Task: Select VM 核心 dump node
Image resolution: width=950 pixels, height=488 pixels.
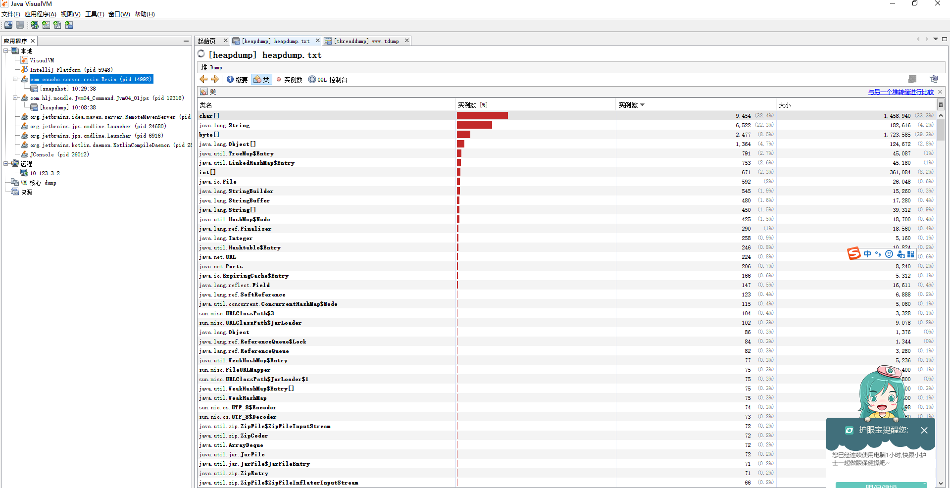Action: 38,183
